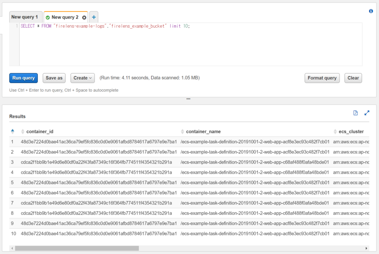This screenshot has height=254, width=379.
Task: Switch to New query 1 tab
Action: pyautogui.click(x=25, y=17)
